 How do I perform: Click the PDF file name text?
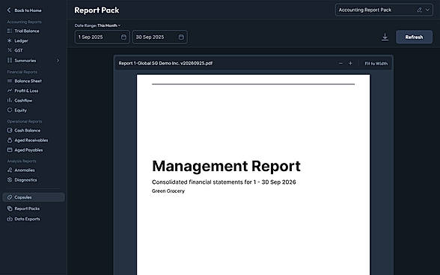tap(165, 63)
